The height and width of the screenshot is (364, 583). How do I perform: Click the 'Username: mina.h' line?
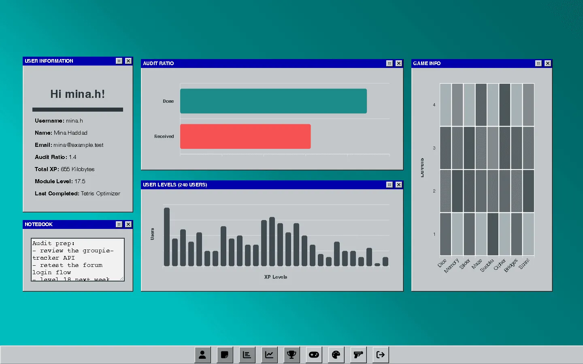coord(59,121)
